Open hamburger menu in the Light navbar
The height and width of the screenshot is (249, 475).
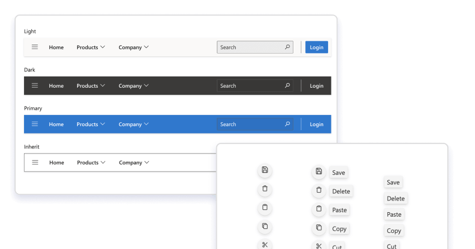pyautogui.click(x=35, y=47)
